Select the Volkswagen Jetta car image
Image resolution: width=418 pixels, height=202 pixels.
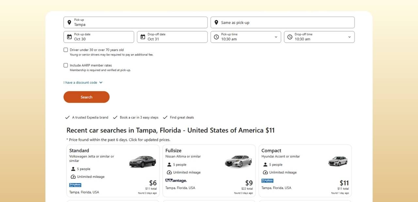[x=142, y=162]
